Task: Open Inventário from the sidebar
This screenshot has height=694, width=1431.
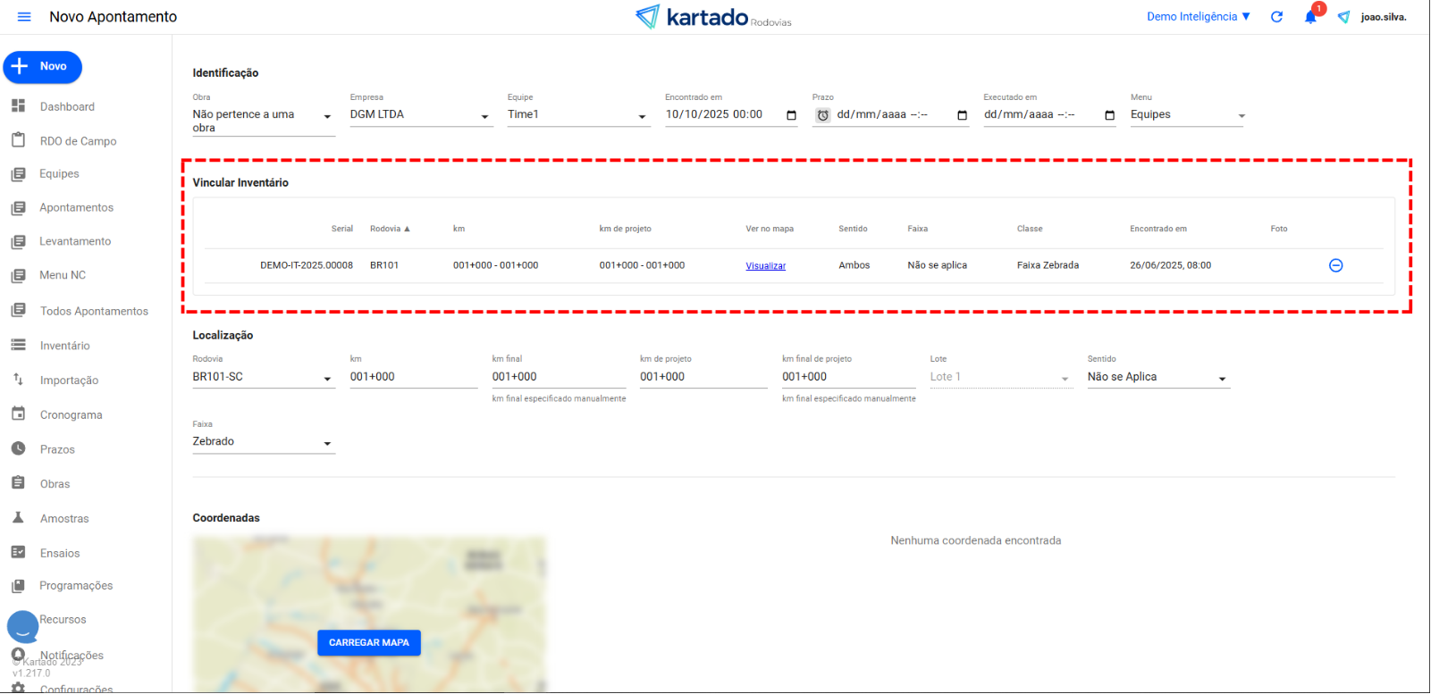Action: 64,346
